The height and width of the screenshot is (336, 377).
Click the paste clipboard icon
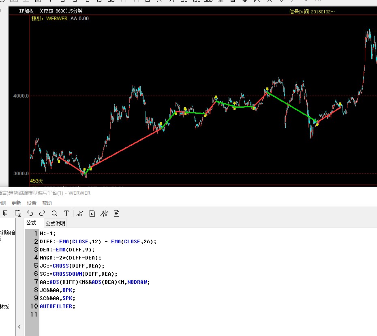pos(18,213)
